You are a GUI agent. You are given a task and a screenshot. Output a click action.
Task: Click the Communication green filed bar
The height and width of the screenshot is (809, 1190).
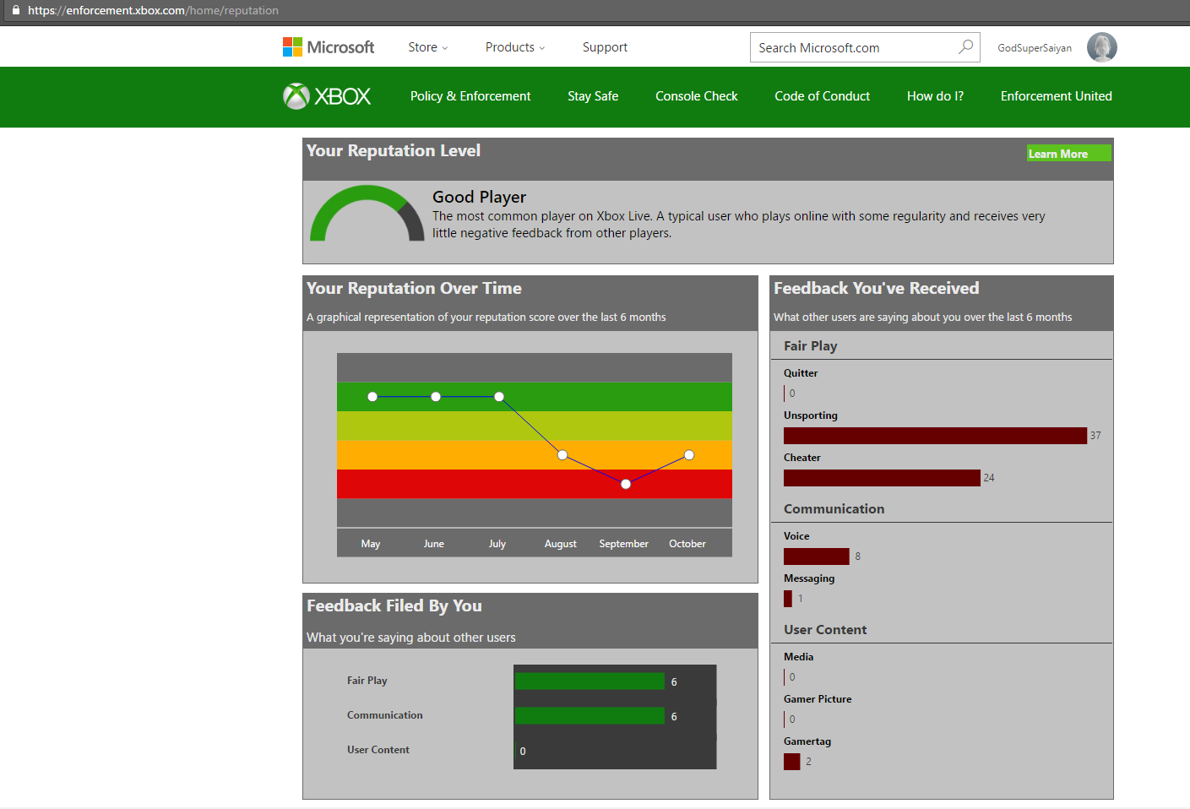click(590, 716)
